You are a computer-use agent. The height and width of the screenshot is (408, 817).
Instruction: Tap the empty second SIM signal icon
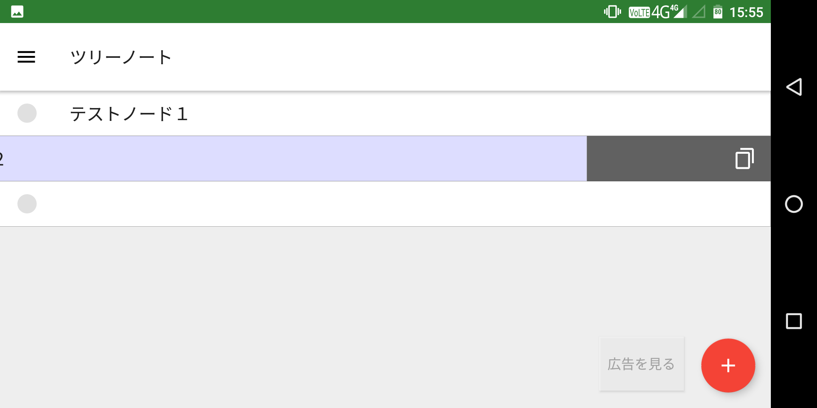coord(699,12)
